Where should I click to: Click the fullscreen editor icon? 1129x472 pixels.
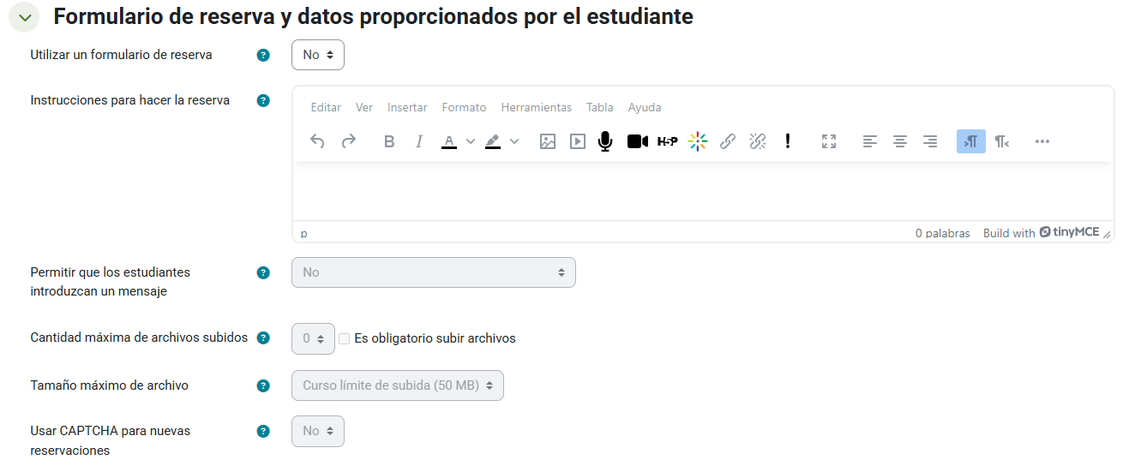[x=828, y=141]
